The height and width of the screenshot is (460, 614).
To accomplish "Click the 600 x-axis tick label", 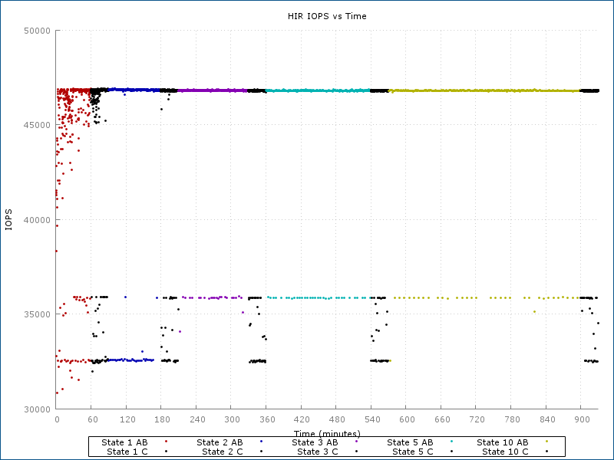I will click(408, 419).
